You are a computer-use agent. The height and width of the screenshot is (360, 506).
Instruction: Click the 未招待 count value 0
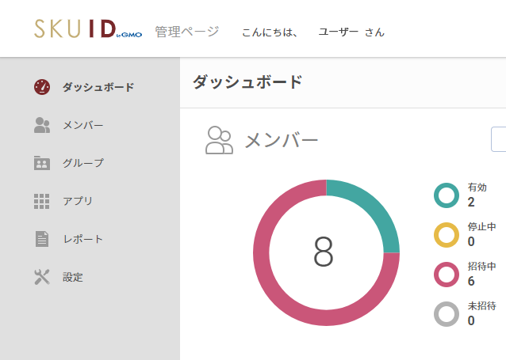click(471, 320)
